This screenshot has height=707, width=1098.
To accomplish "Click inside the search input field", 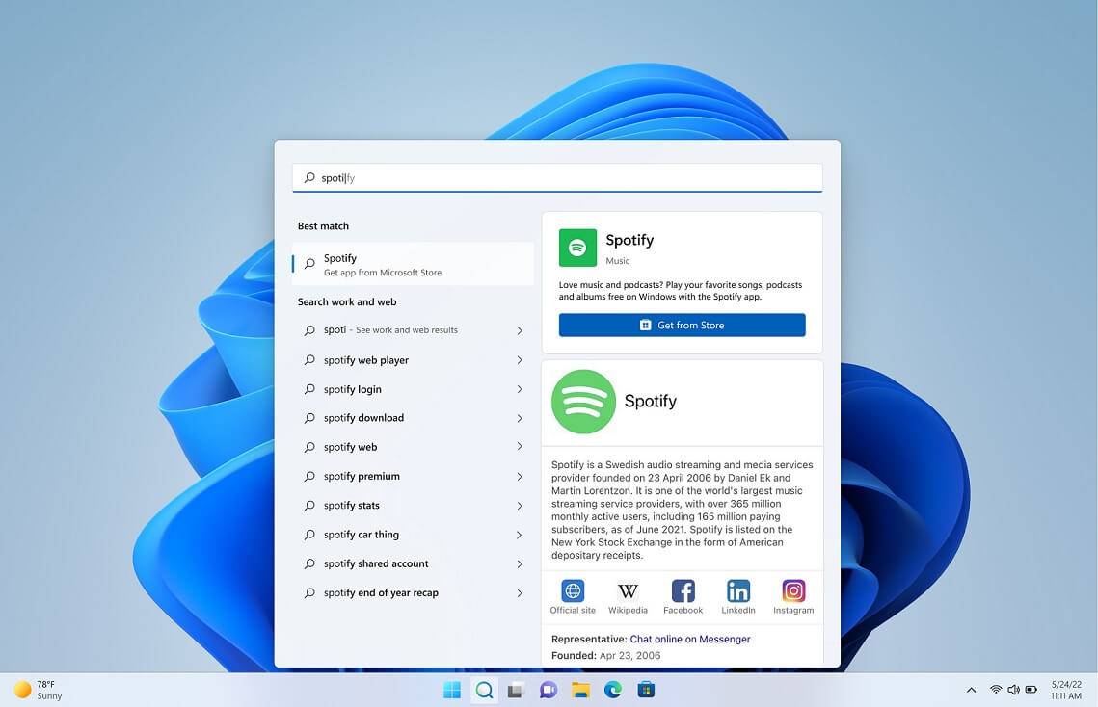I will [x=557, y=177].
